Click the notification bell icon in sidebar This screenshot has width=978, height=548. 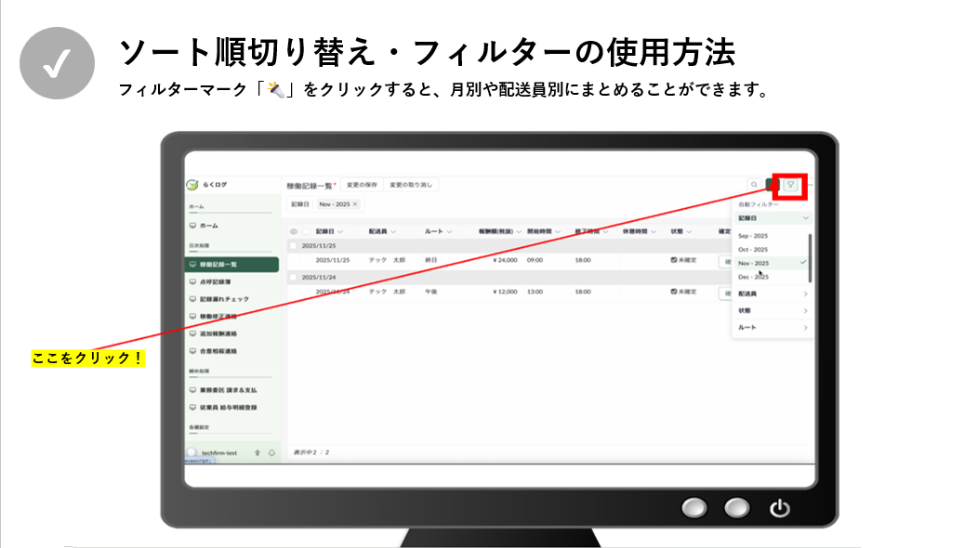point(271,452)
